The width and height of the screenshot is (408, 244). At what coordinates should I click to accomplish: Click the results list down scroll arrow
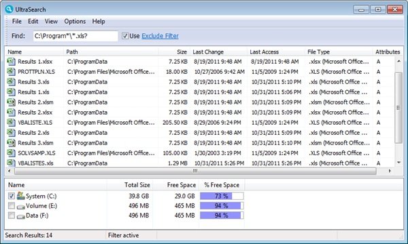point(398,163)
